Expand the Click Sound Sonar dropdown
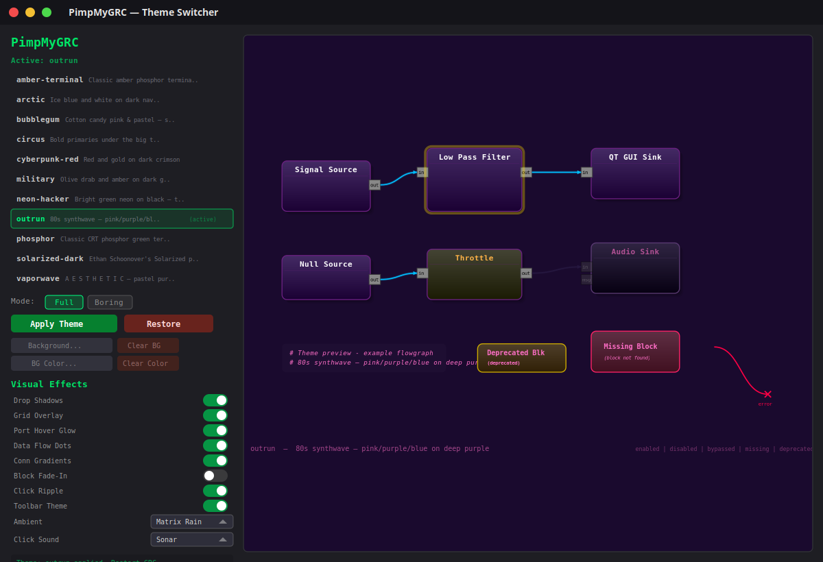Viewport: 823px width, 562px height. pyautogui.click(x=191, y=539)
